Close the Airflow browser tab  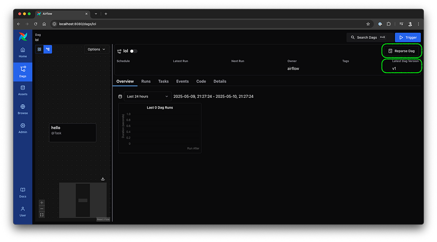click(x=86, y=14)
